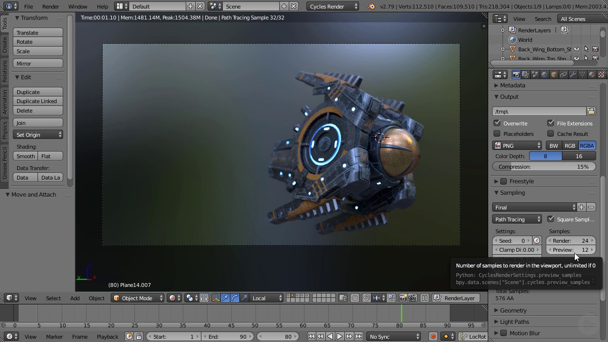Open the Object Mode dropdown
The image size is (608, 342).
[138, 298]
